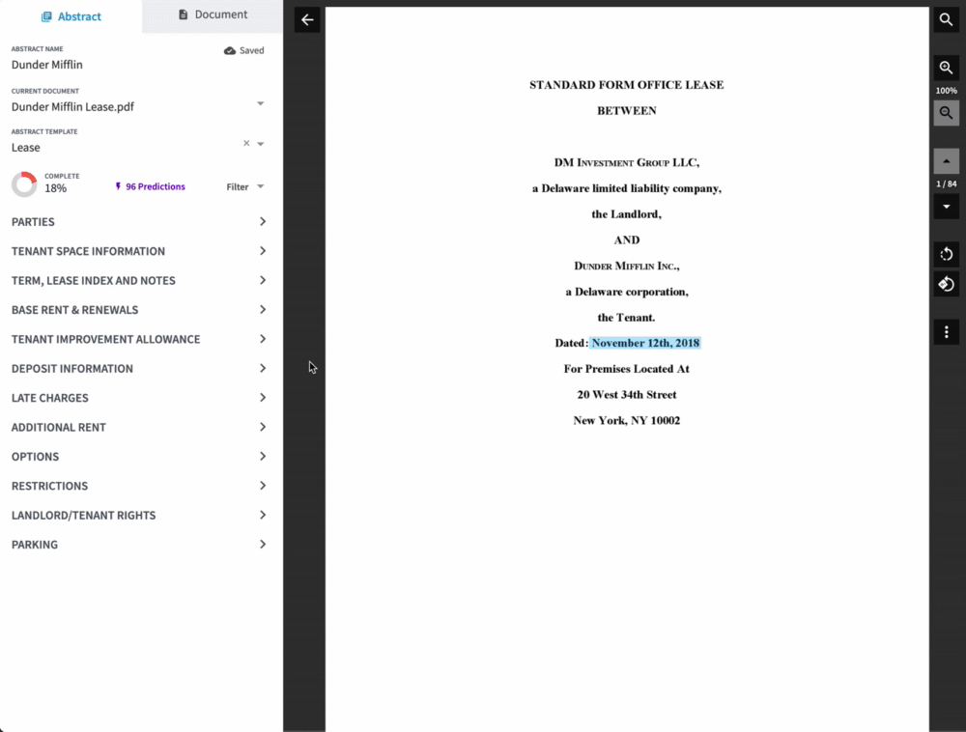Click the lightning bolt predictions icon
Image resolution: width=966 pixels, height=732 pixels.
pyautogui.click(x=118, y=186)
